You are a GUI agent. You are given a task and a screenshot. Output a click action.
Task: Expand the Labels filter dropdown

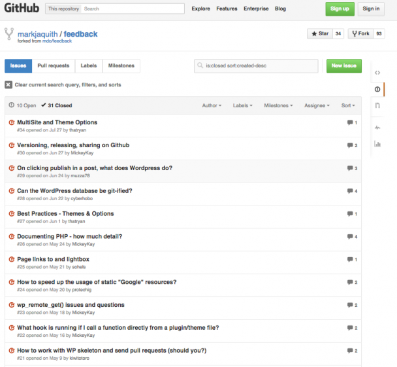(x=242, y=105)
